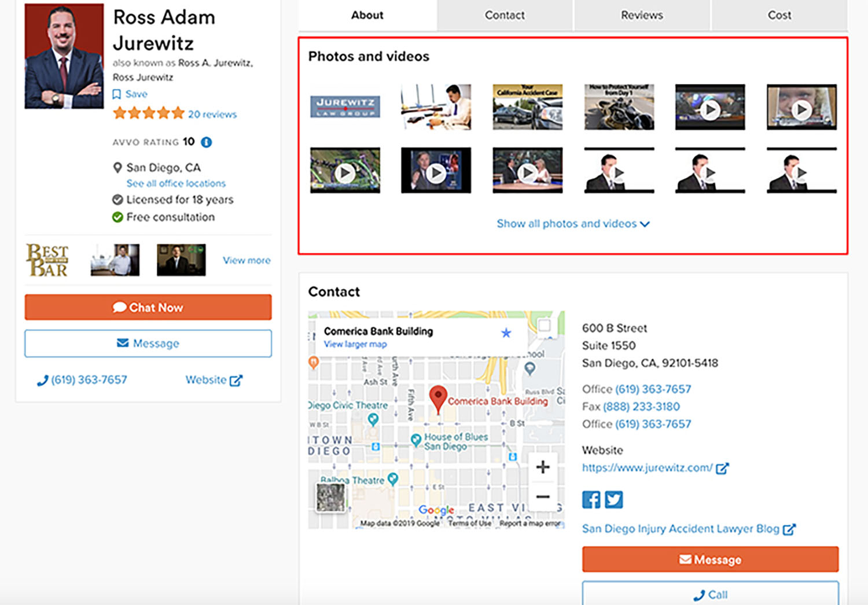Viewport: 868px width, 605px height.
Task: Open the Jurewitz Law Group logo photo
Action: tap(345, 107)
